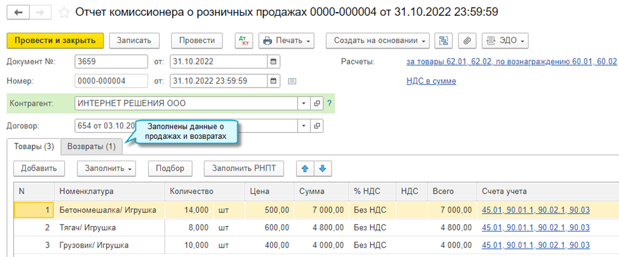
Task: Open Контрагент card via open button
Action: [x=318, y=103]
